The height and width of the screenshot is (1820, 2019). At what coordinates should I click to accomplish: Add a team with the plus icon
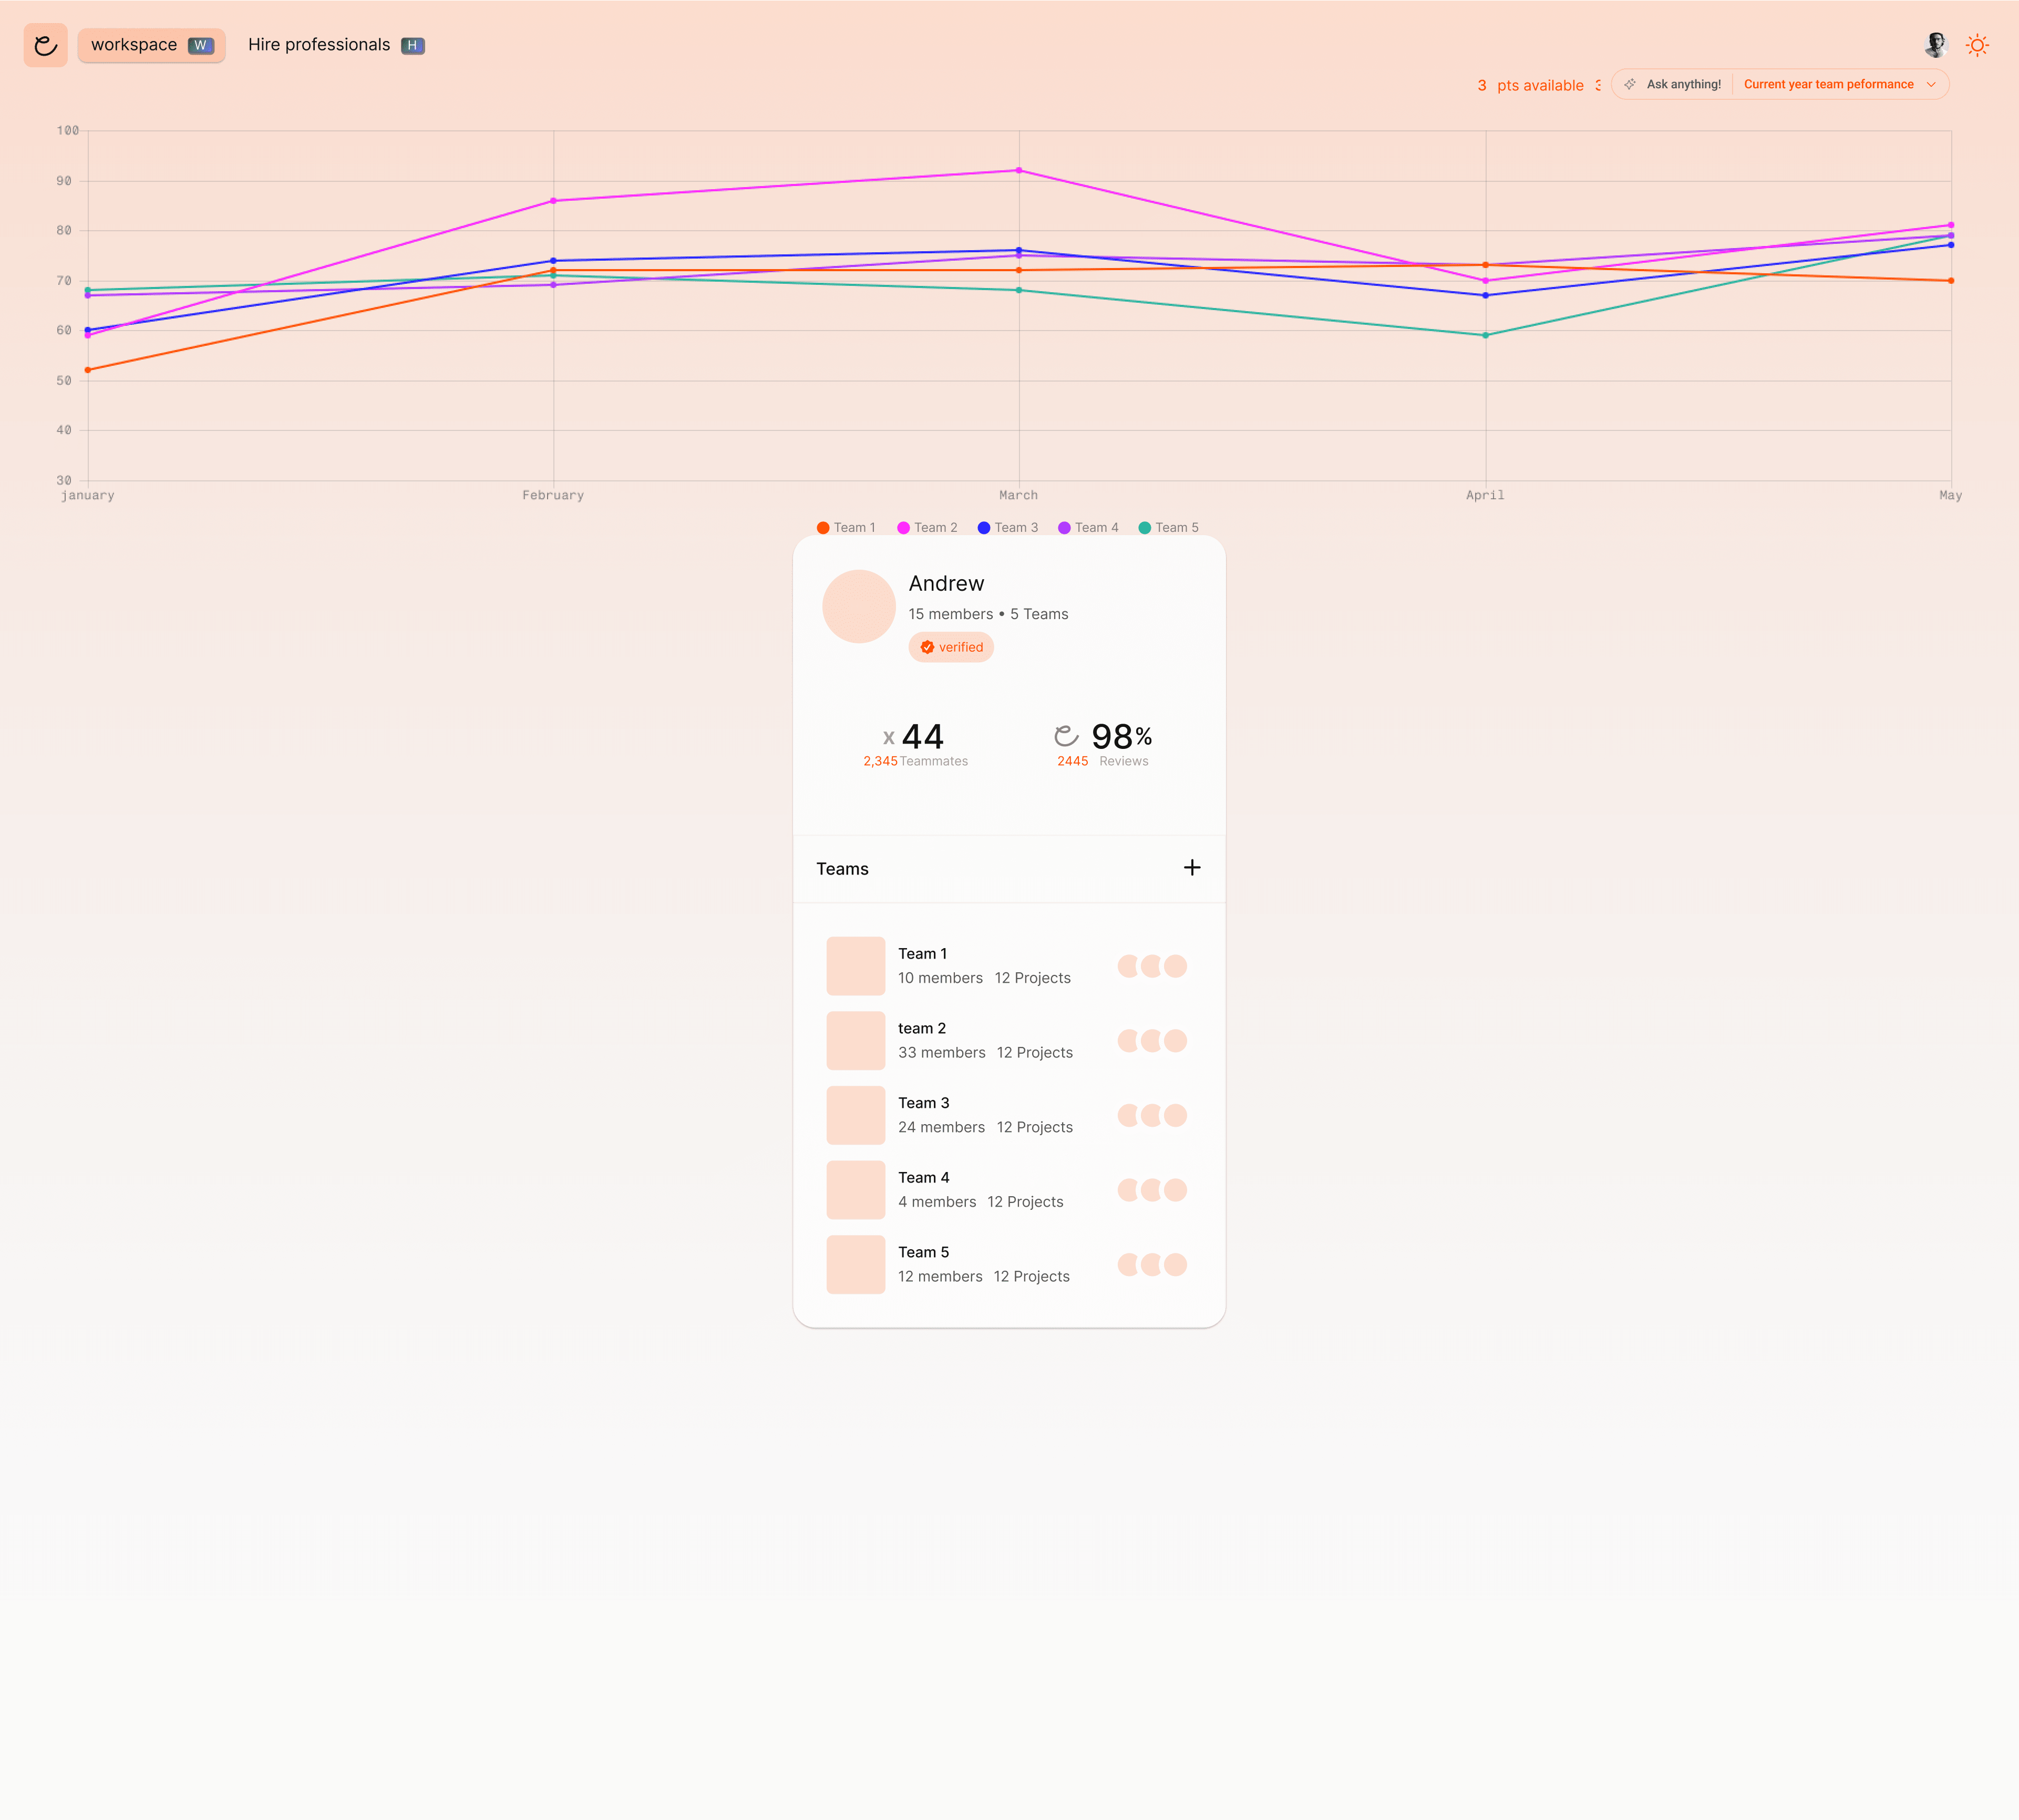tap(1192, 868)
